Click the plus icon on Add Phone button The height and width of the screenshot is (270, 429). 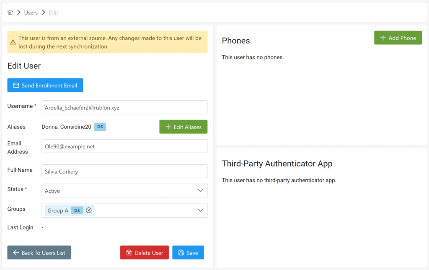(384, 37)
